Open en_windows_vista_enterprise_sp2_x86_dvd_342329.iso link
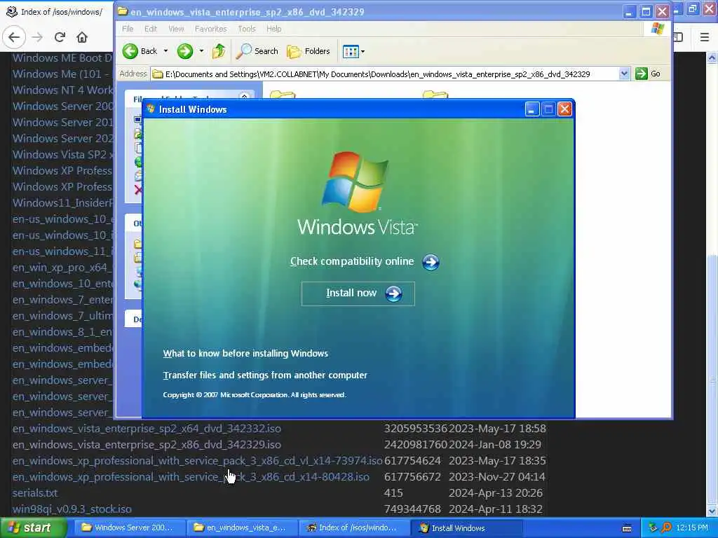 click(147, 445)
